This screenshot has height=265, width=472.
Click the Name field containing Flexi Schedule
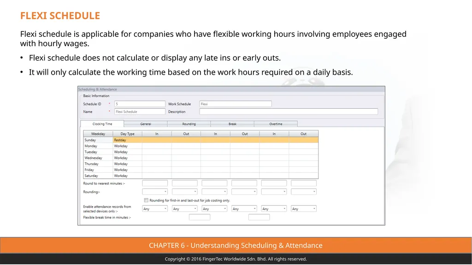[140, 112]
